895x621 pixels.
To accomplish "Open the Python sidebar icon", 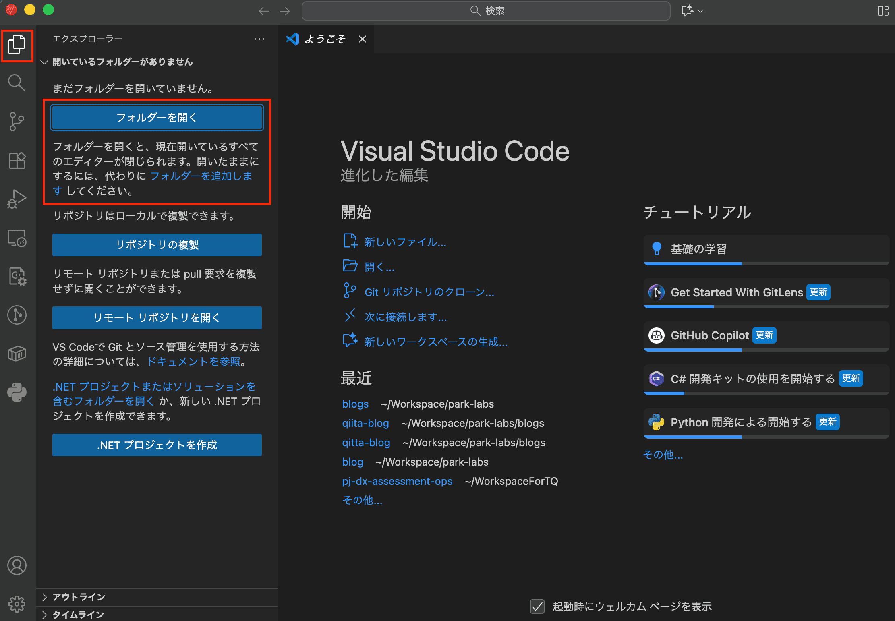I will point(17,392).
